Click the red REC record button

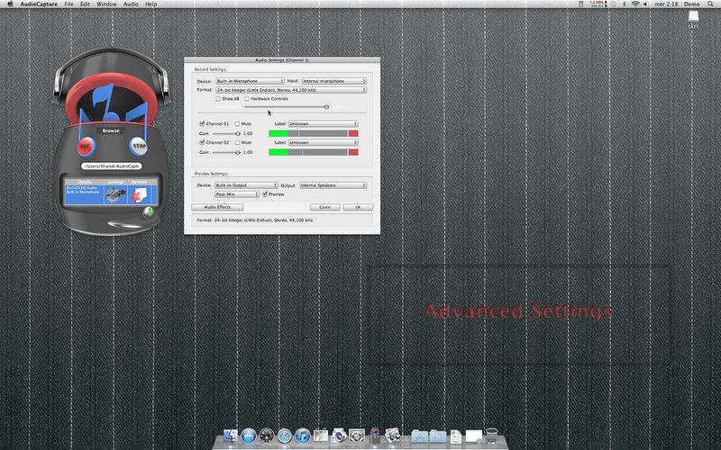pos(85,147)
